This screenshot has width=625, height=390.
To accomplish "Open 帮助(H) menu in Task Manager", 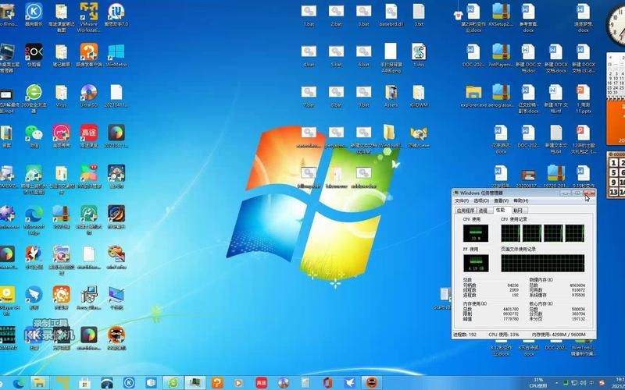I will point(520,200).
